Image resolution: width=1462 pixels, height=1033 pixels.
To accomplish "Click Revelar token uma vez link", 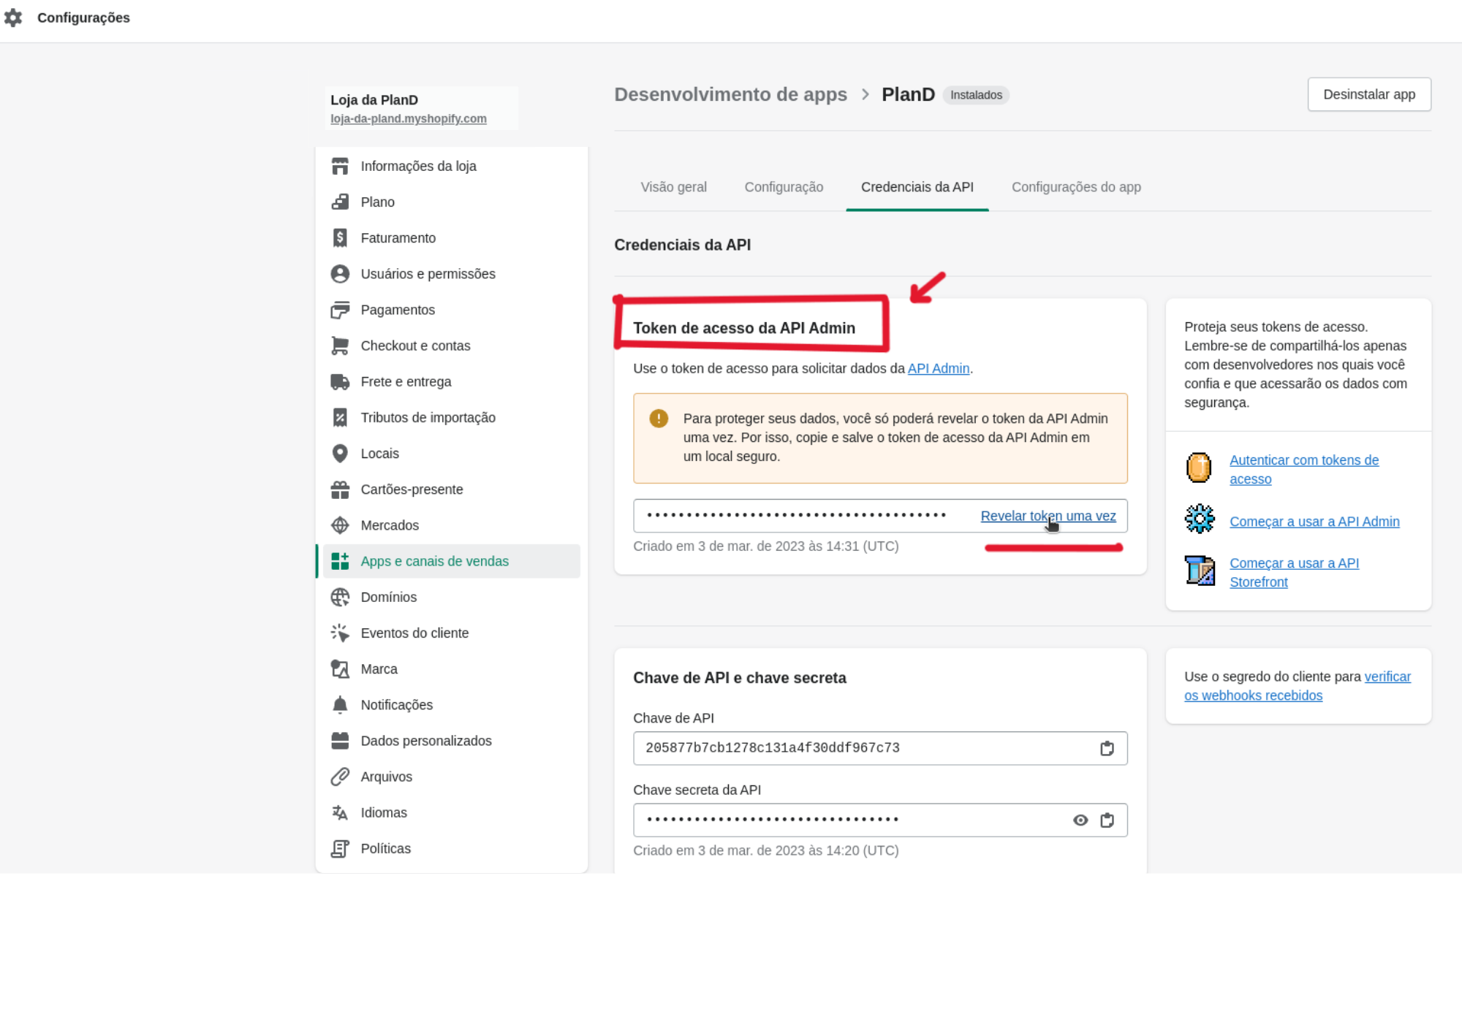I will 1048,516.
